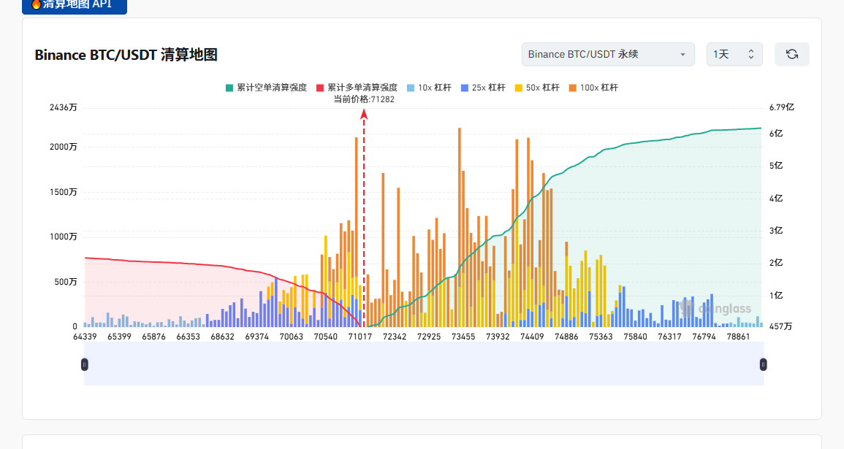The height and width of the screenshot is (449, 844).
Task: Click the left axis 2436万 value
Action: (x=64, y=107)
